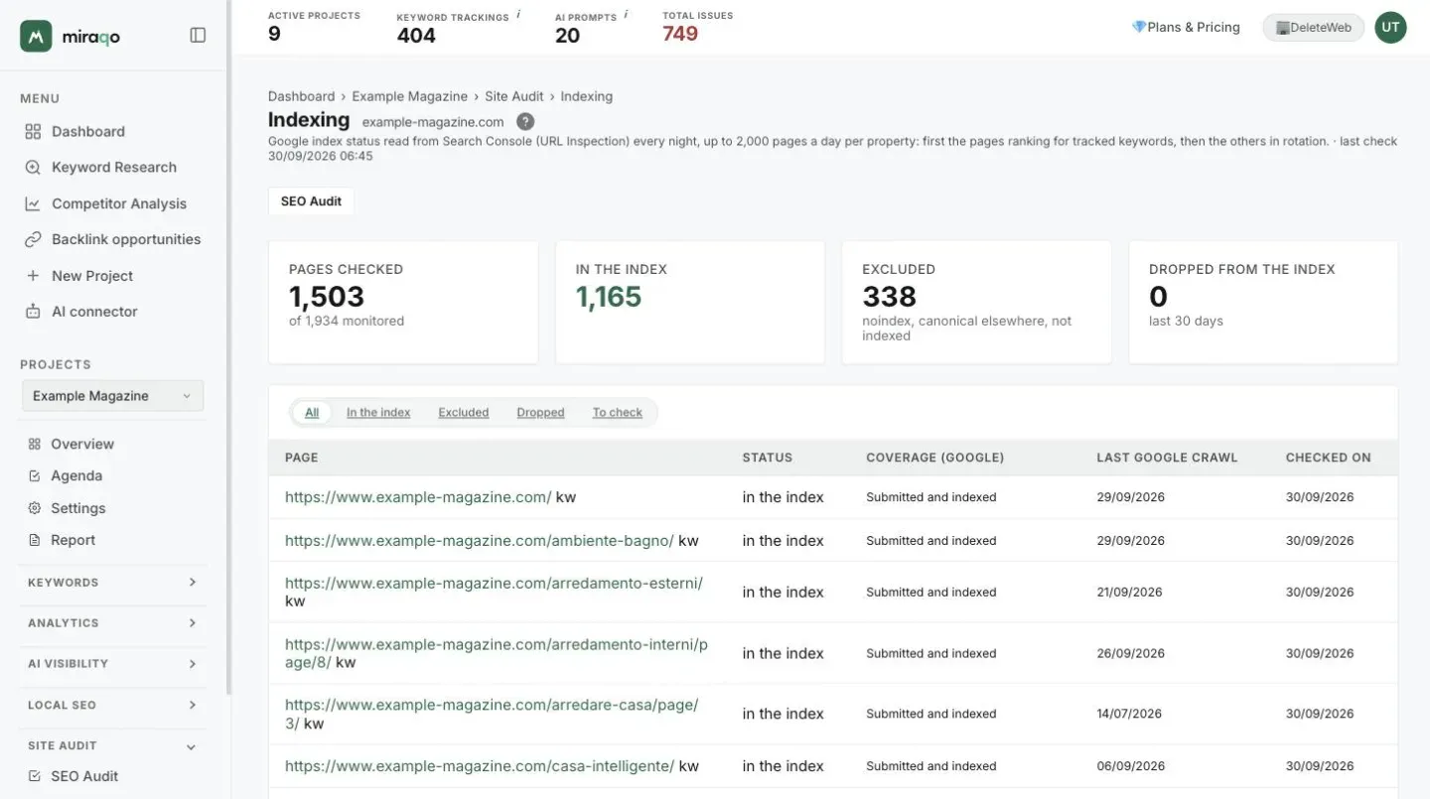Viewport: 1430px width, 799px height.
Task: Click the help question mark beside example-magazine.com
Action: [525, 122]
